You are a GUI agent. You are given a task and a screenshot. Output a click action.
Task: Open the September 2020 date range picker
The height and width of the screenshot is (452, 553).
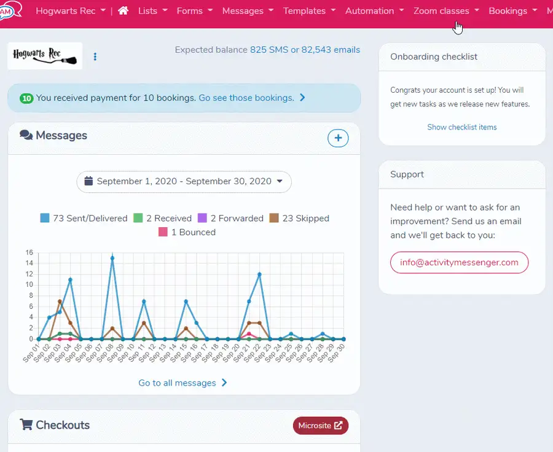184,182
